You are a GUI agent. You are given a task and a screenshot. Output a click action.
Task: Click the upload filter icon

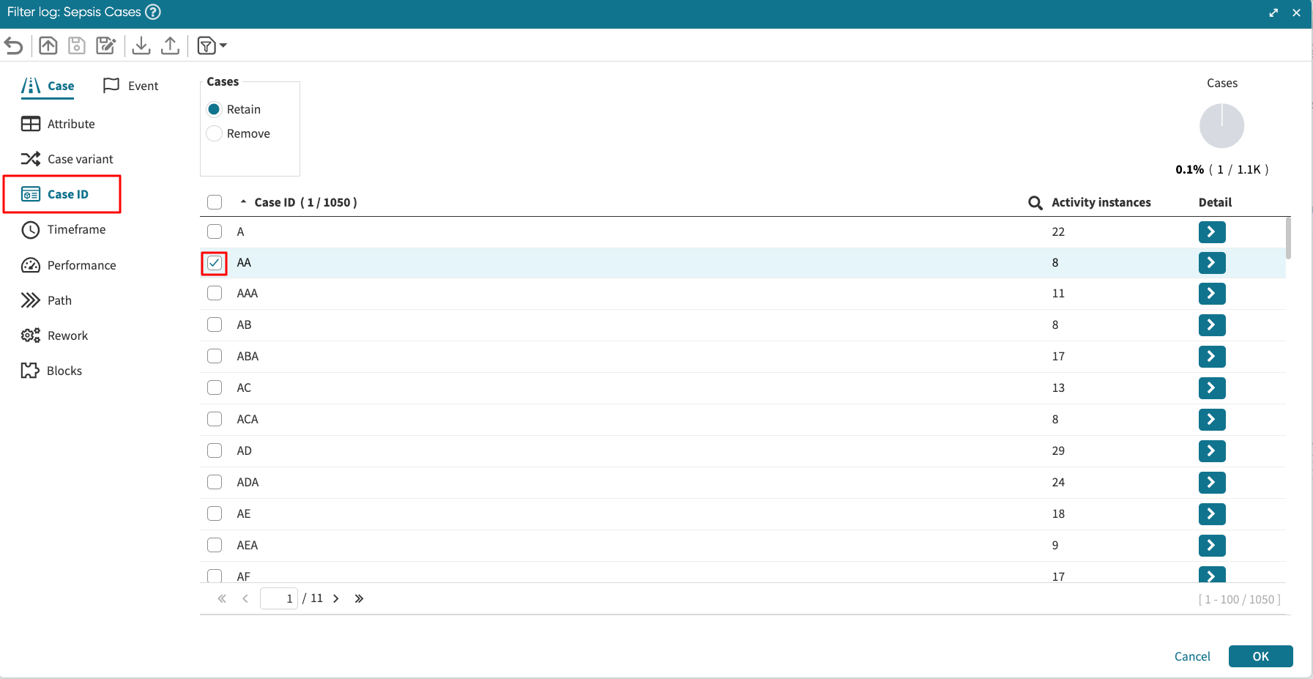(x=170, y=45)
